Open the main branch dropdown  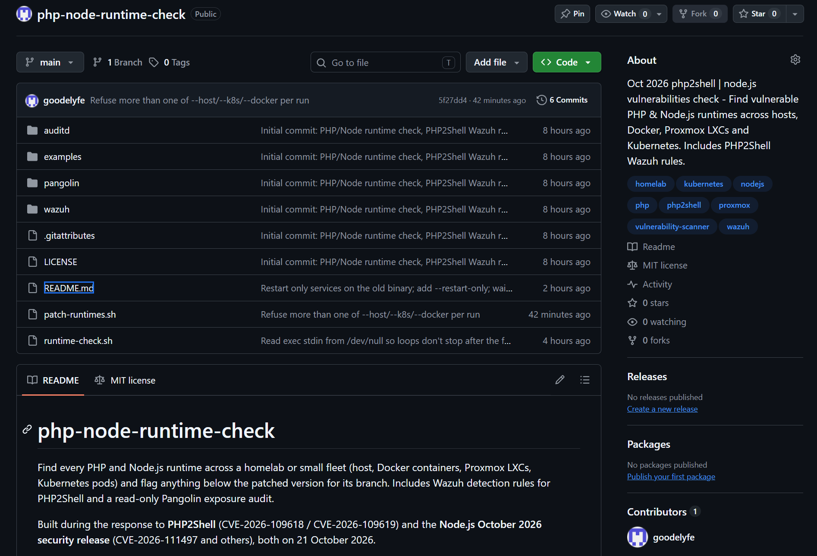[x=50, y=62]
